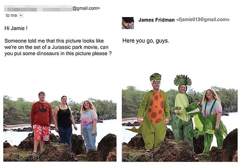Open the edited dinosaur costume photo
Image resolution: width=240 pixels, height=166 pixels.
[180, 118]
